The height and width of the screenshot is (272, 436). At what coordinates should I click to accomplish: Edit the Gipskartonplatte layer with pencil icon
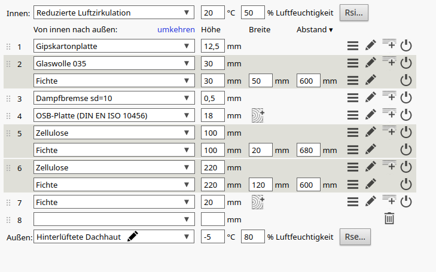[371, 45]
